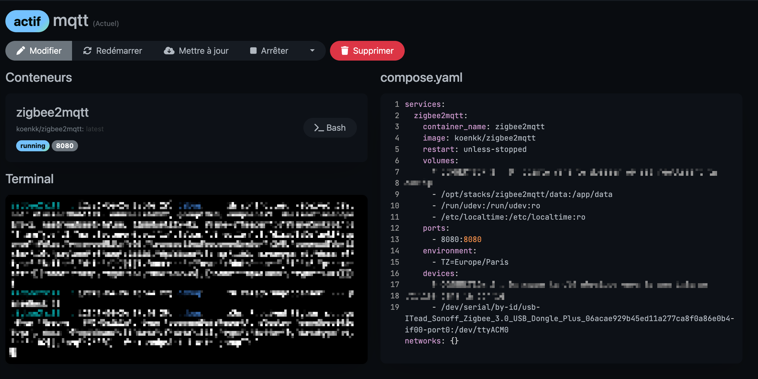Click the '/dev/serial/by-id/usb-' device line

[486, 307]
